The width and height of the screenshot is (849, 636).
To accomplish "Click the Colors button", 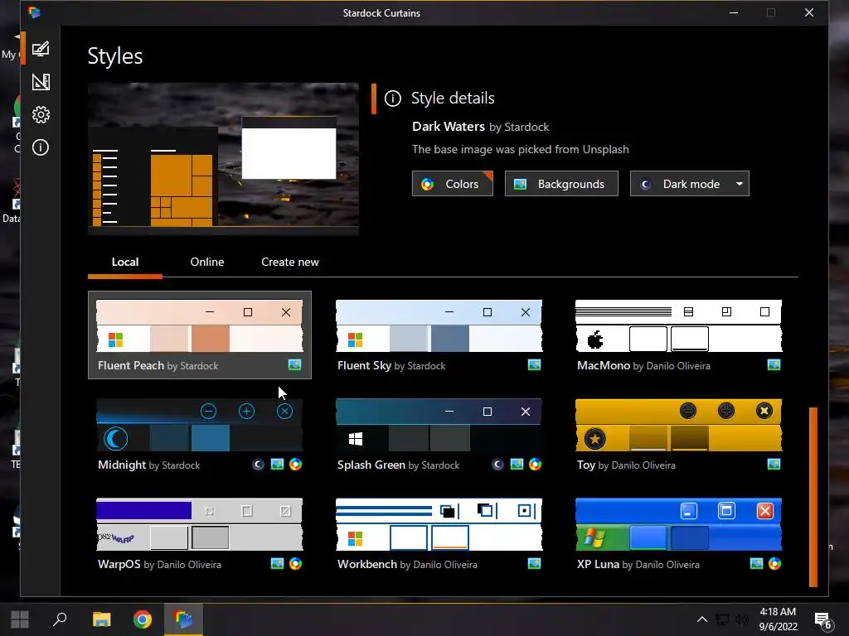I will coord(452,184).
